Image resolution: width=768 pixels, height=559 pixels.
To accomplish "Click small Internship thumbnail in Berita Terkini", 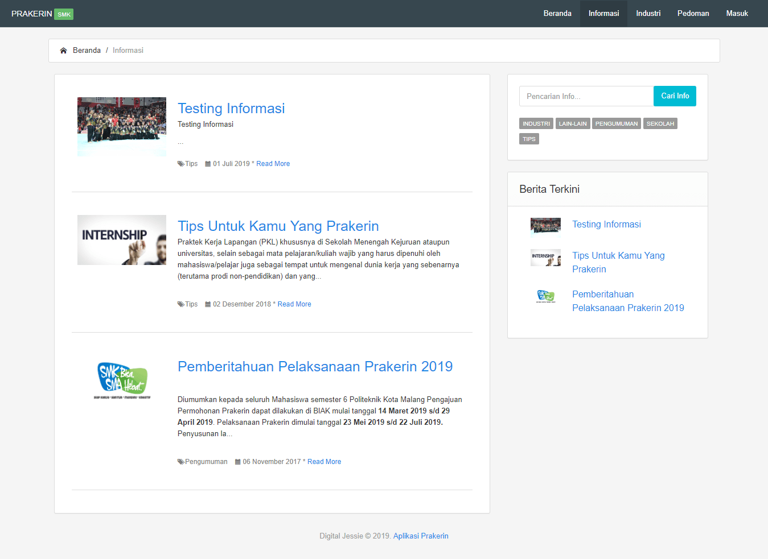I will tap(545, 258).
